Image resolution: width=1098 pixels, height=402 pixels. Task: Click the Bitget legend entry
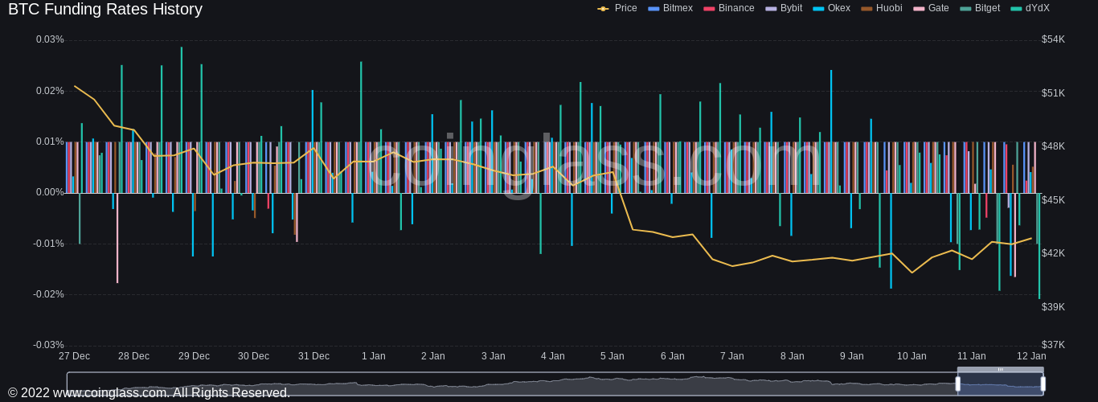coord(980,8)
